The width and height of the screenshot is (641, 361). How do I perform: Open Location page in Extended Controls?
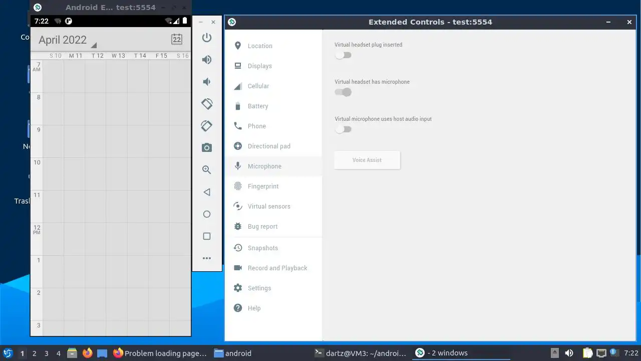pos(273,46)
